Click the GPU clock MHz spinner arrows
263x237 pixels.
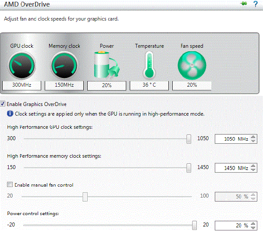click(x=253, y=139)
